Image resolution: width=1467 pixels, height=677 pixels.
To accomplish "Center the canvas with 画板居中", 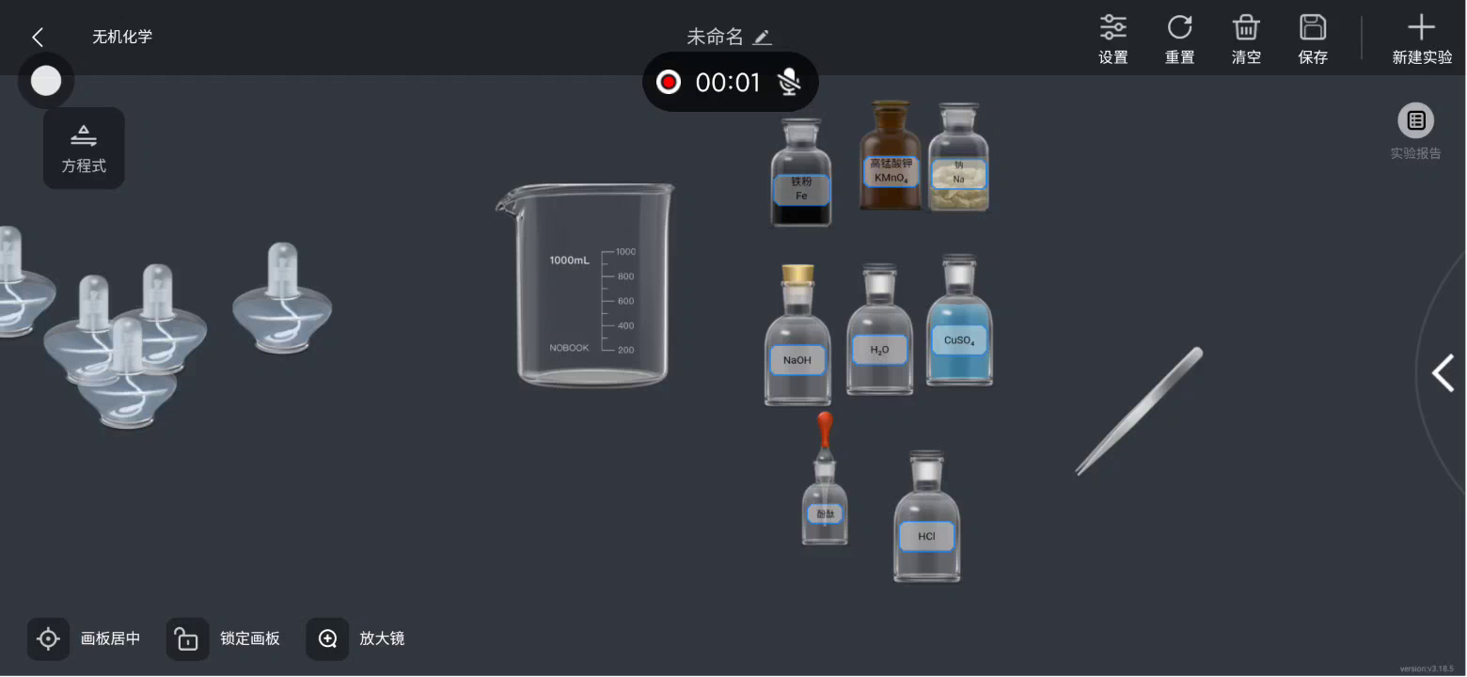I will tap(48, 638).
